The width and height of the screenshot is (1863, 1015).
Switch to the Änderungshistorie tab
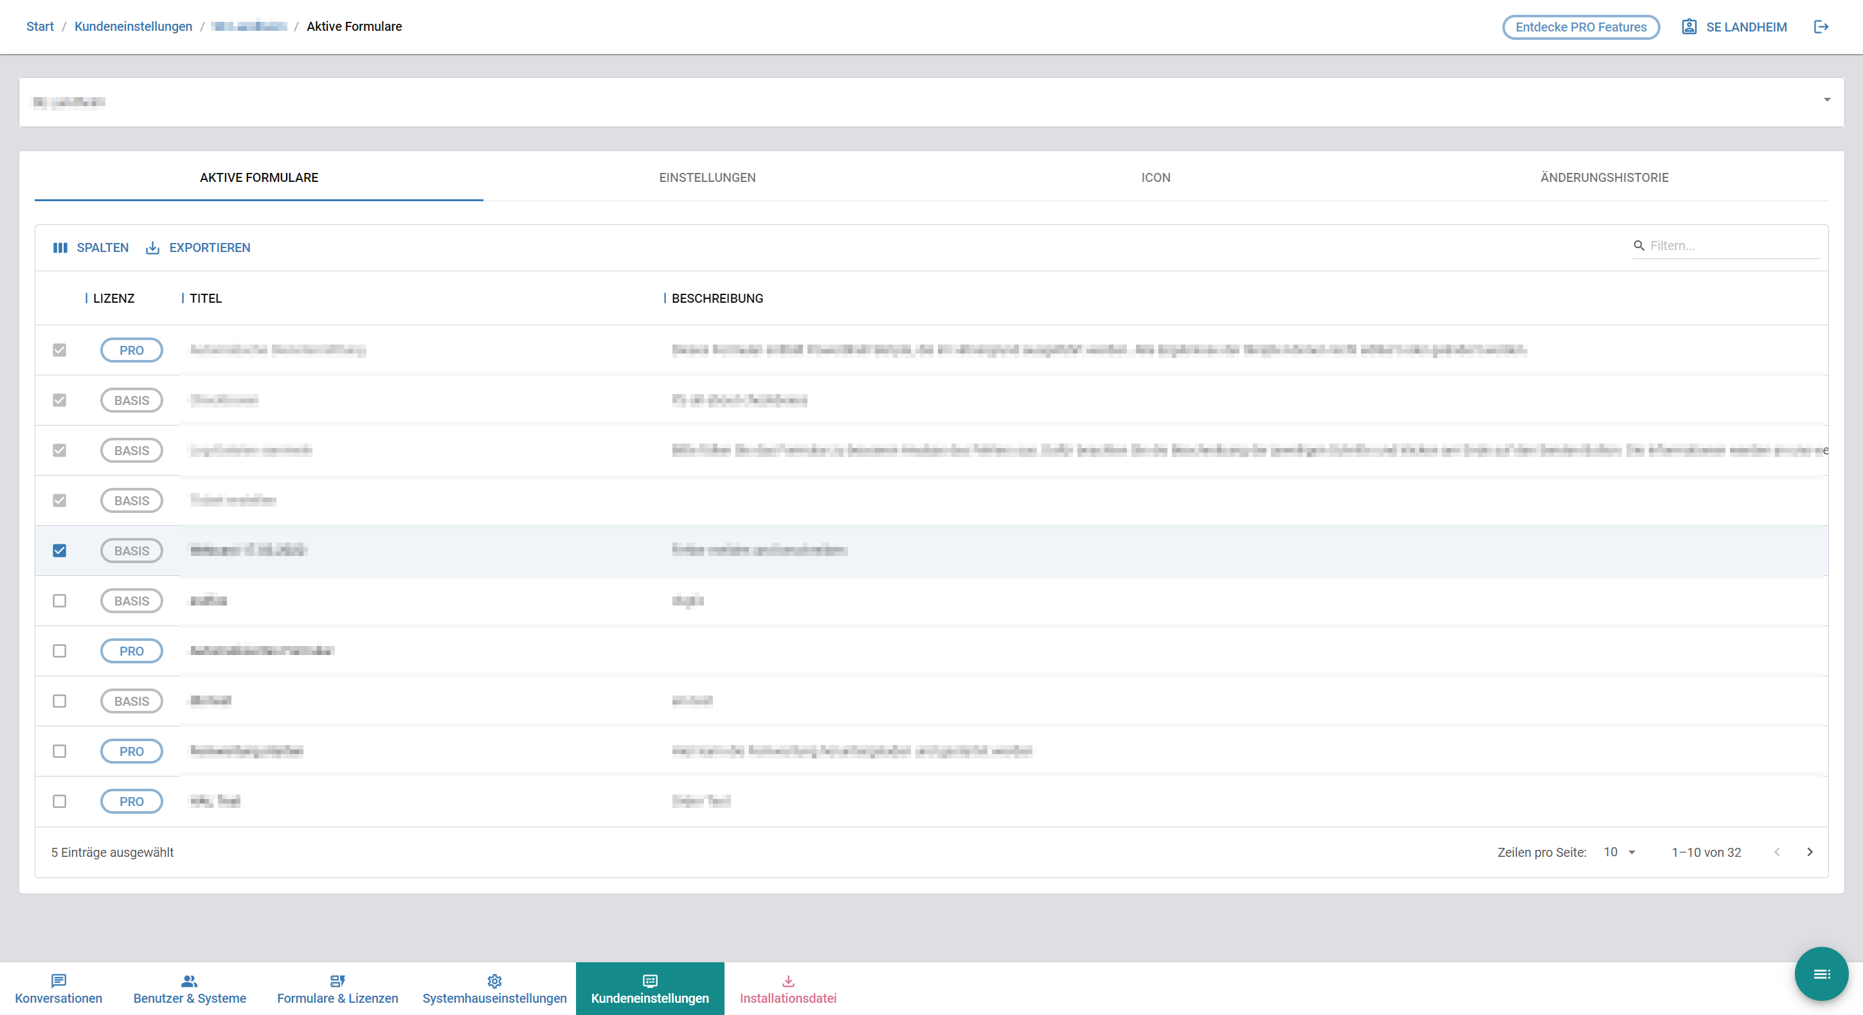[x=1603, y=177]
